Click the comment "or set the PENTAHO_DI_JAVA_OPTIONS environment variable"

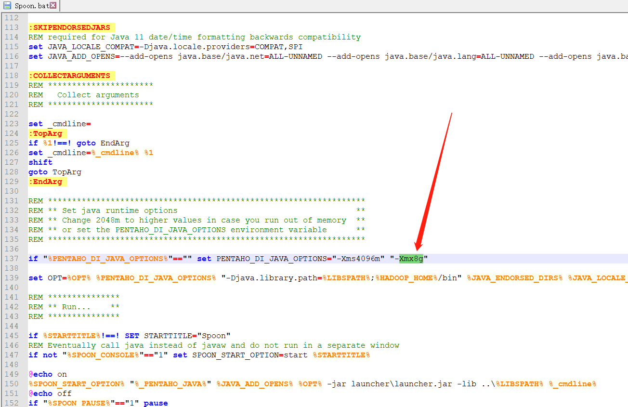194,230
